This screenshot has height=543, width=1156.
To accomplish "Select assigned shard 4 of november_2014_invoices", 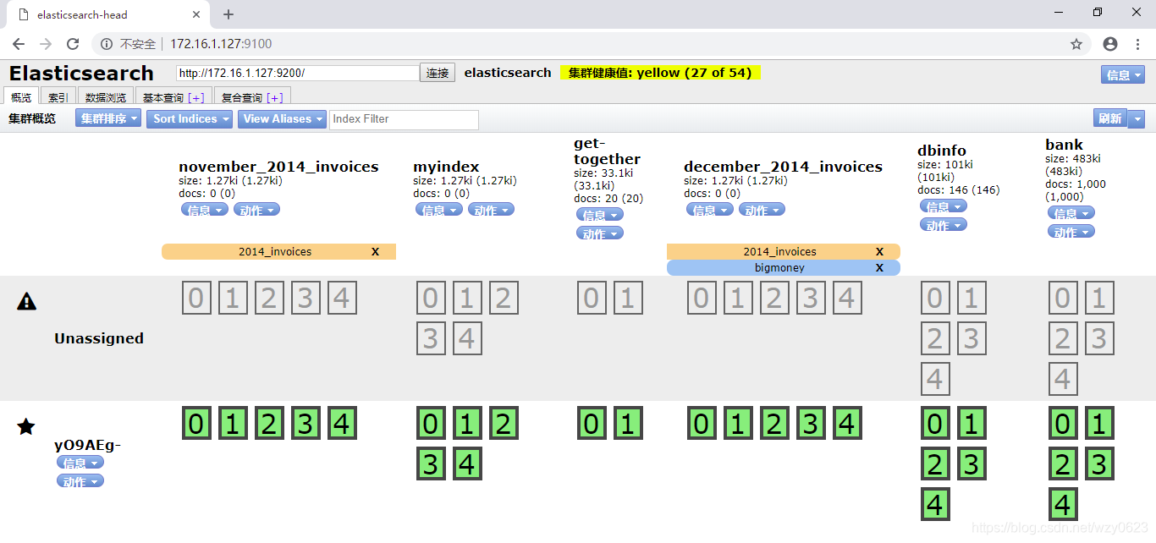I will [x=342, y=423].
